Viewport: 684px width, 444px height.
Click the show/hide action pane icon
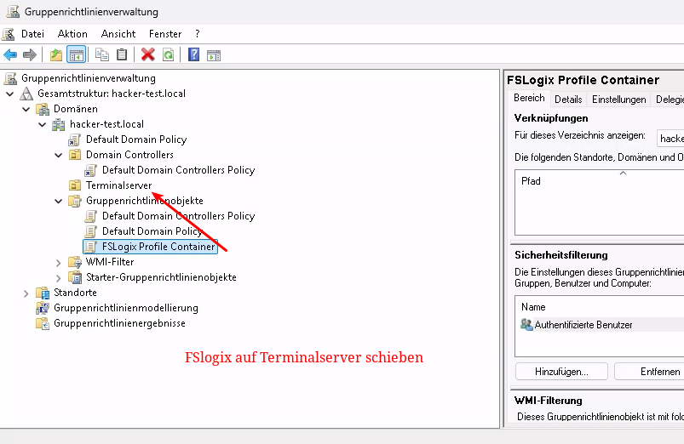214,55
